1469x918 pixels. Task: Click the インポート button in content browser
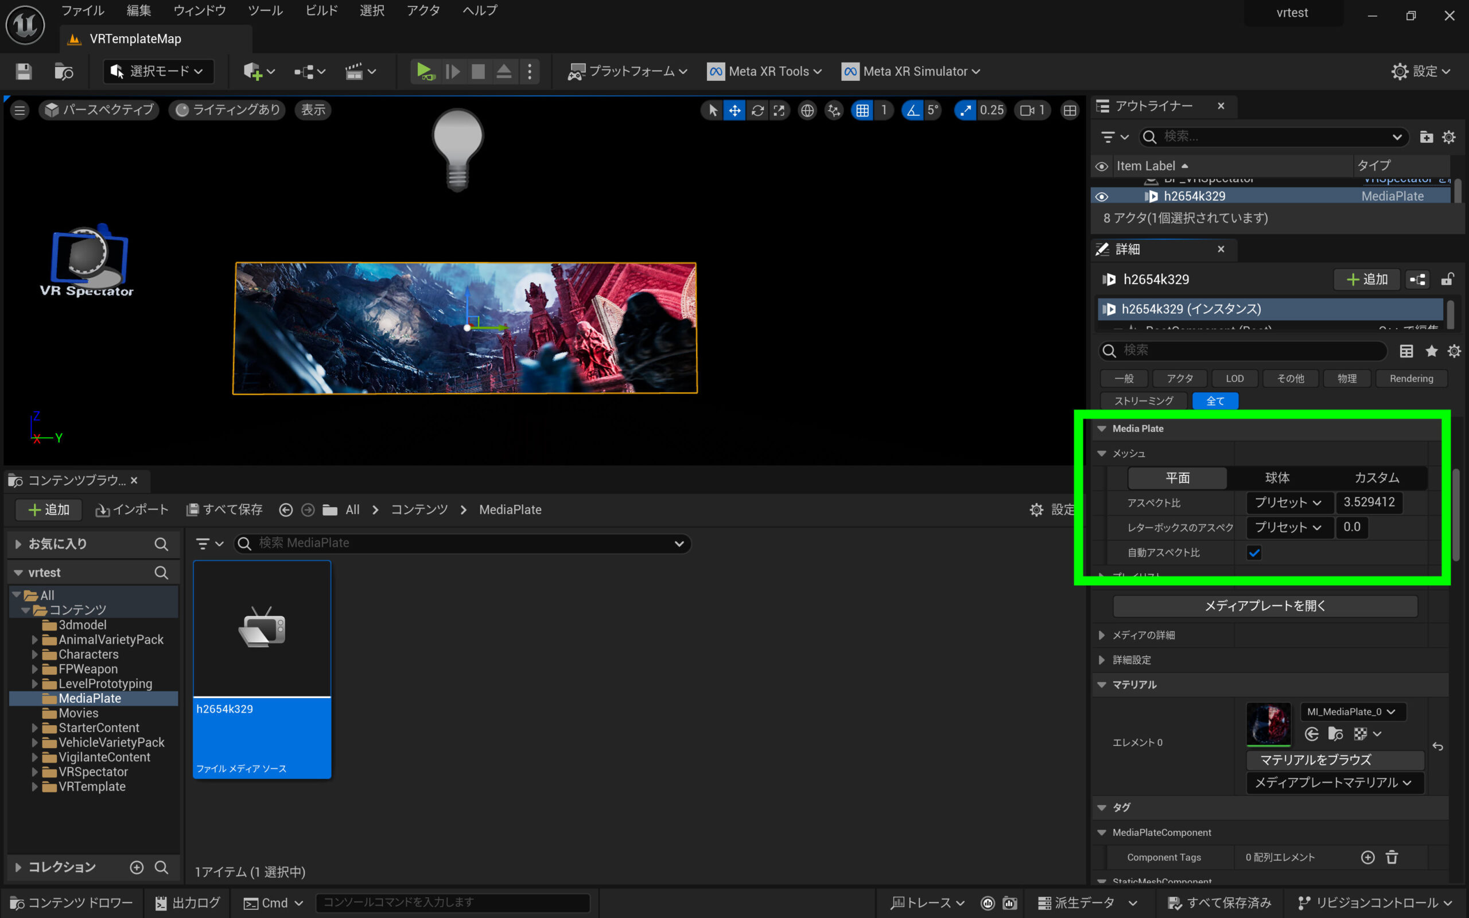(x=132, y=509)
